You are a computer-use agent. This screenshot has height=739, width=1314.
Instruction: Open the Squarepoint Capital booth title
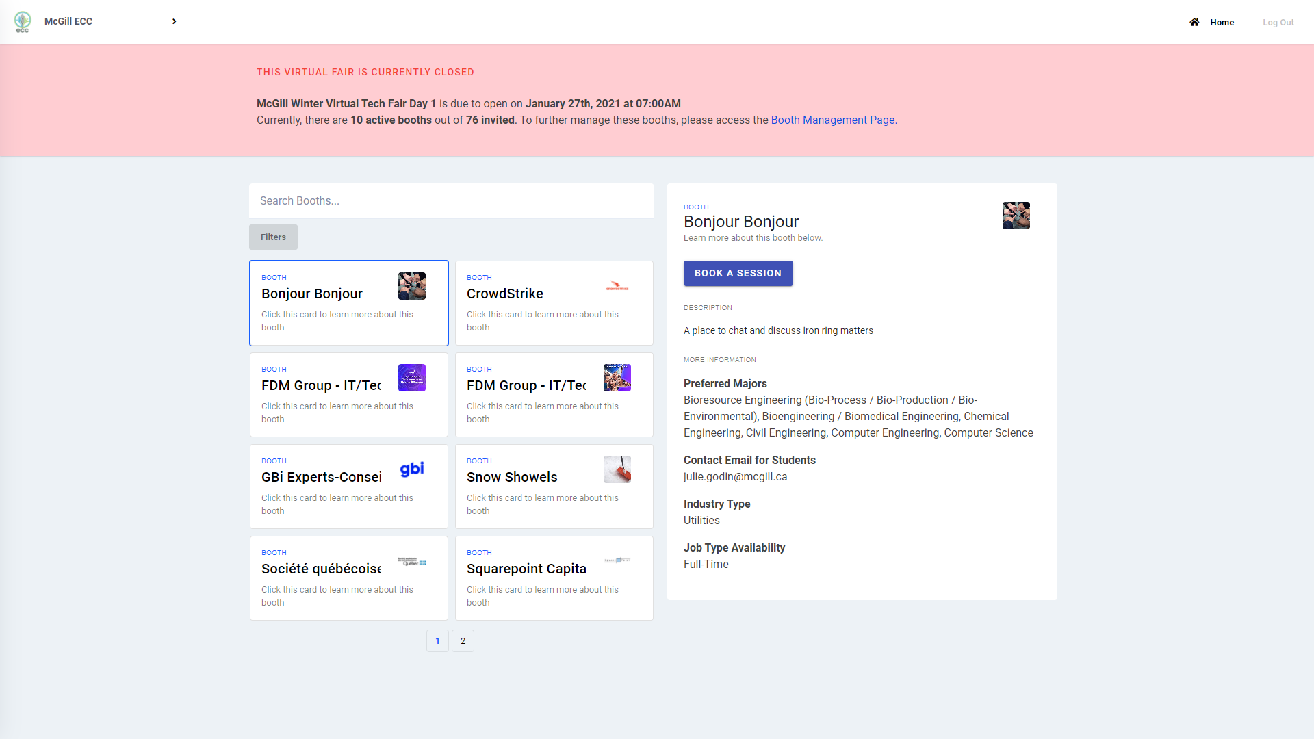point(526,569)
